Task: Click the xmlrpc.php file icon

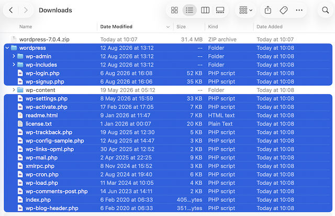Action: coord(20,166)
